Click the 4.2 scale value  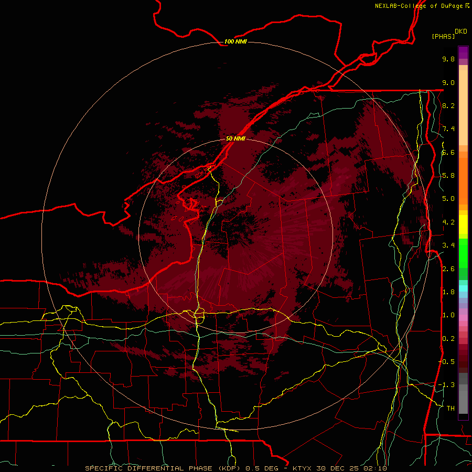(x=448, y=222)
